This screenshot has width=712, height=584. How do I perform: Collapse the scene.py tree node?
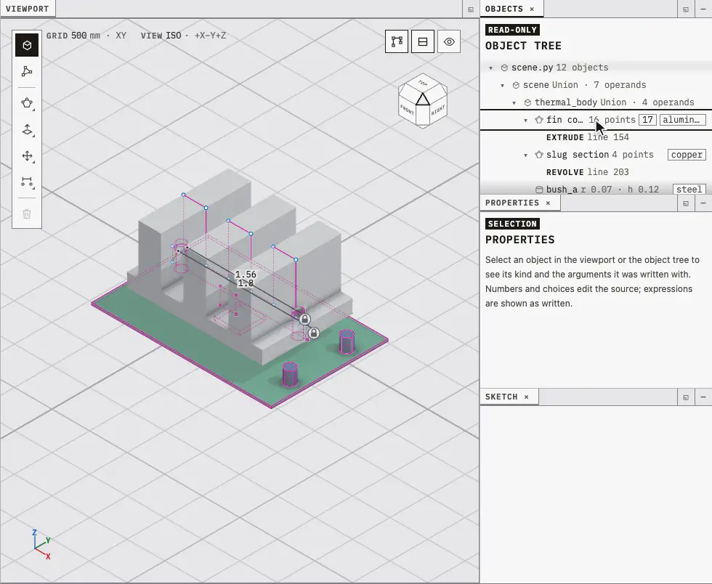point(491,68)
